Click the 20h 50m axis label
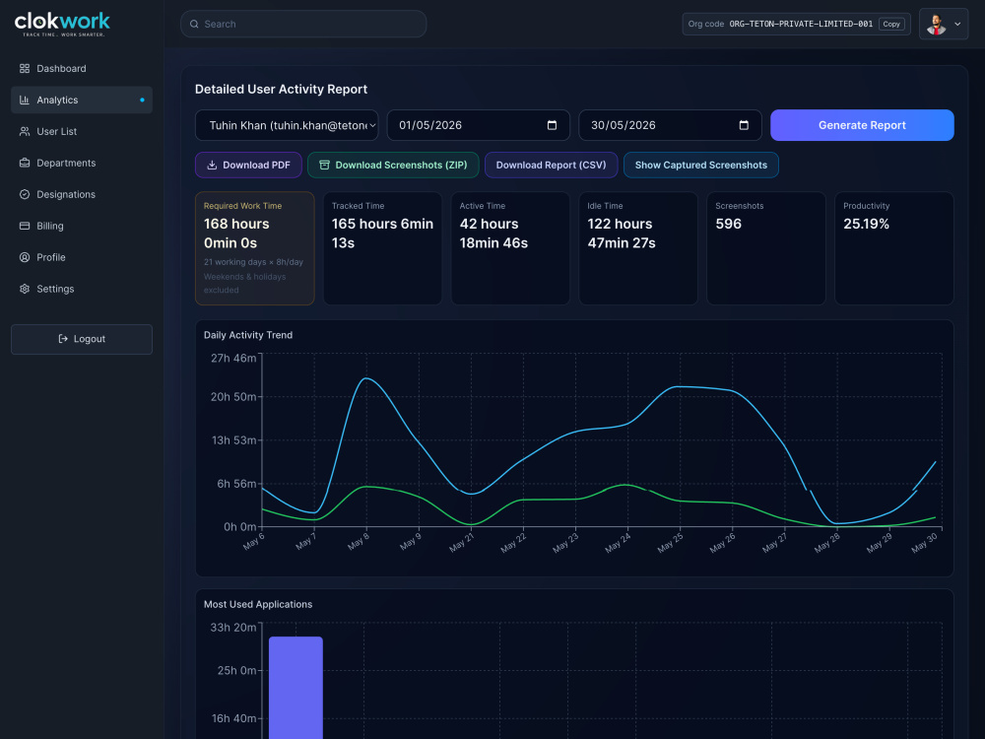Viewport: 985px width, 739px height. pyautogui.click(x=233, y=396)
